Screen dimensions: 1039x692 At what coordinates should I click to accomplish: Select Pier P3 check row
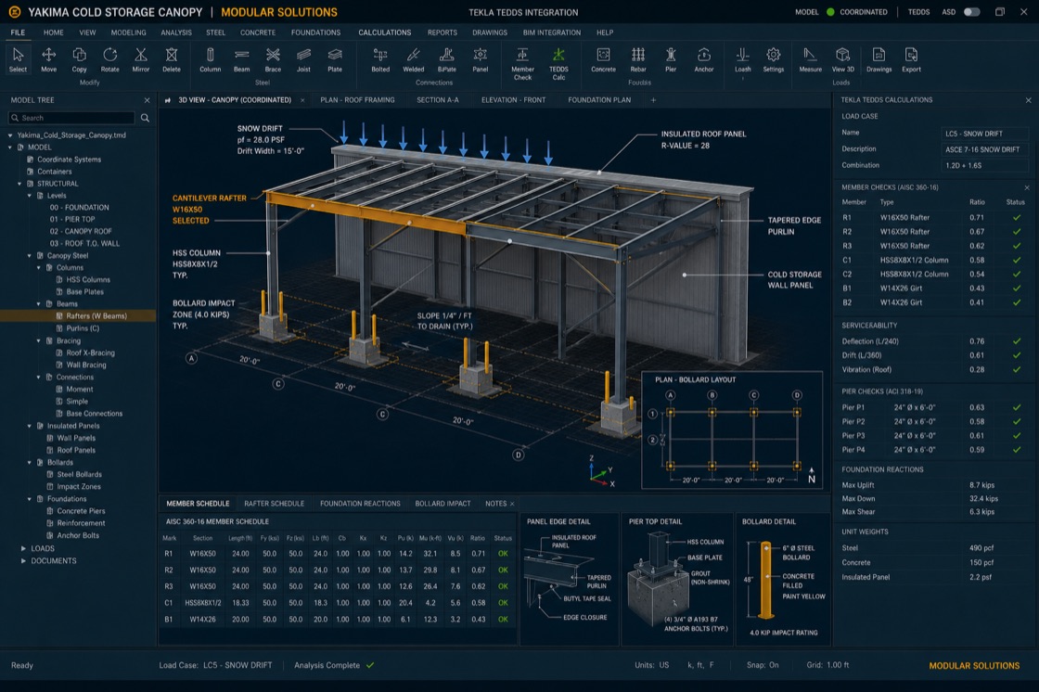pos(932,435)
